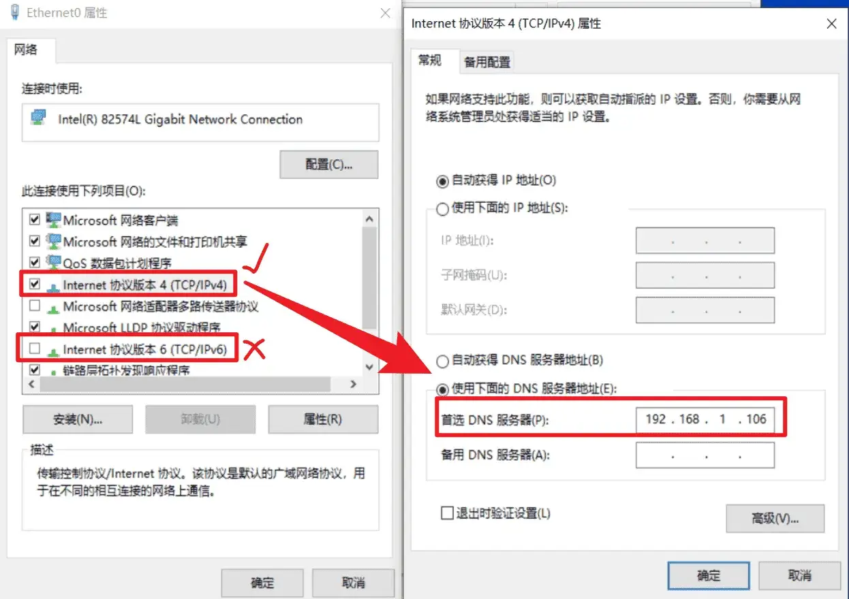
Task: Select the 网络 tab
Action: click(x=26, y=50)
